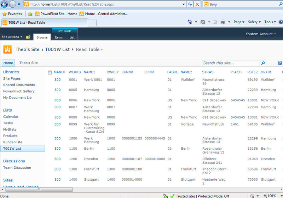Click the Print icon in command bar
Screen dimensions: 283x198
(x=223, y=22)
